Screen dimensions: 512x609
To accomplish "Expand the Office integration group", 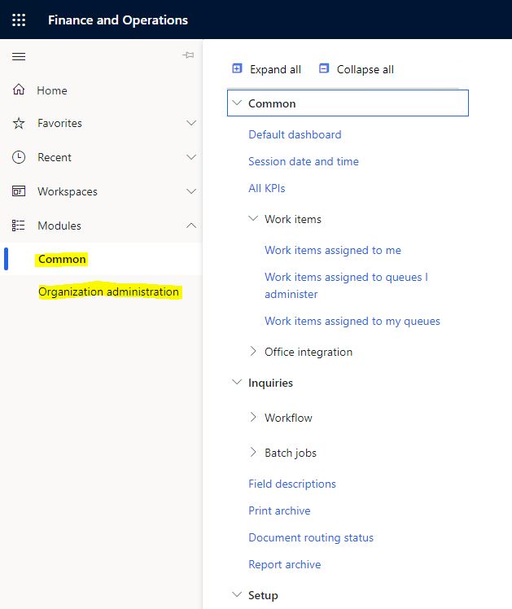I will pos(253,352).
